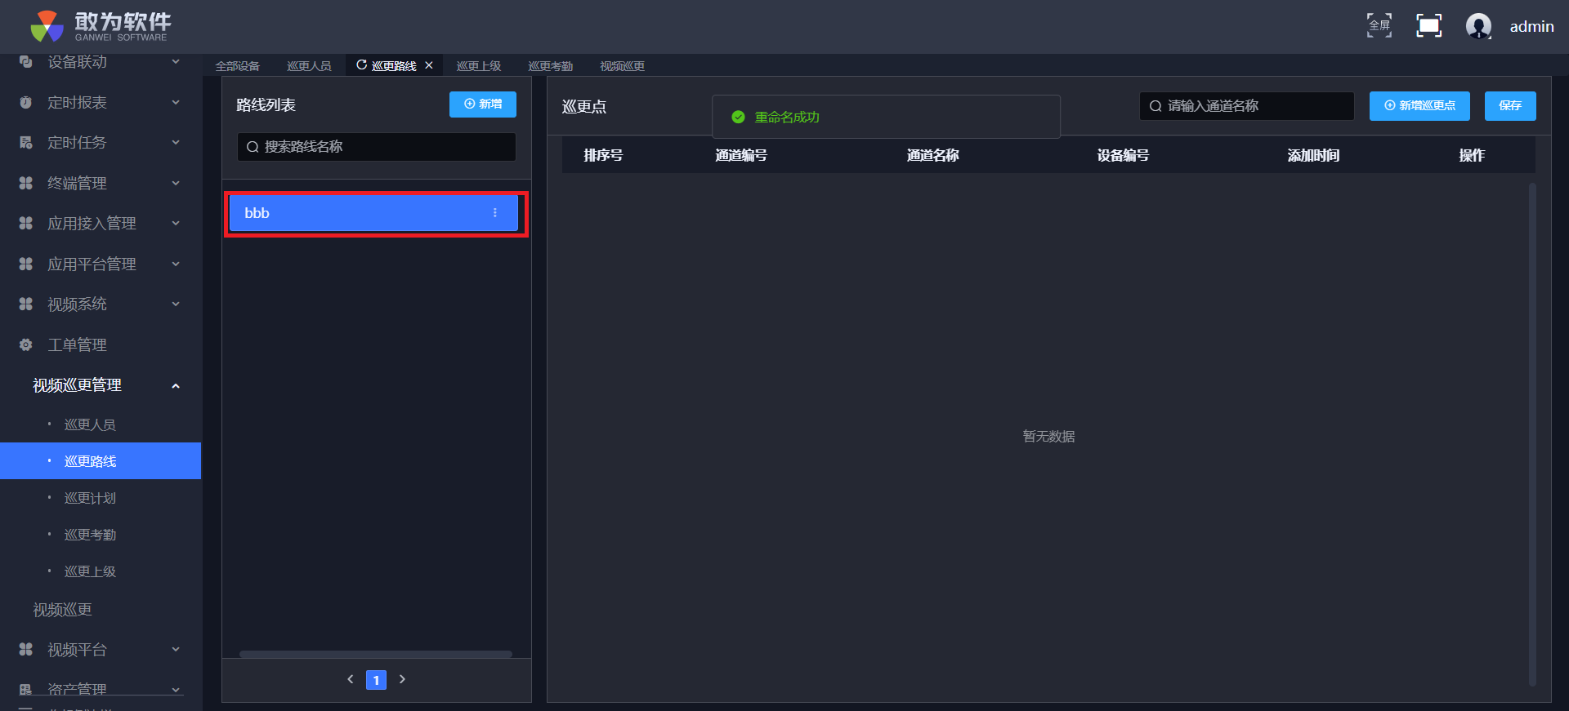Expand the 应用平台管理 menu chevron
The width and height of the screenshot is (1569, 711).
pos(176,264)
